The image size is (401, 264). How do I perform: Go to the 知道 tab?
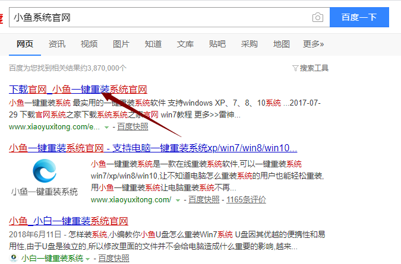[153, 44]
